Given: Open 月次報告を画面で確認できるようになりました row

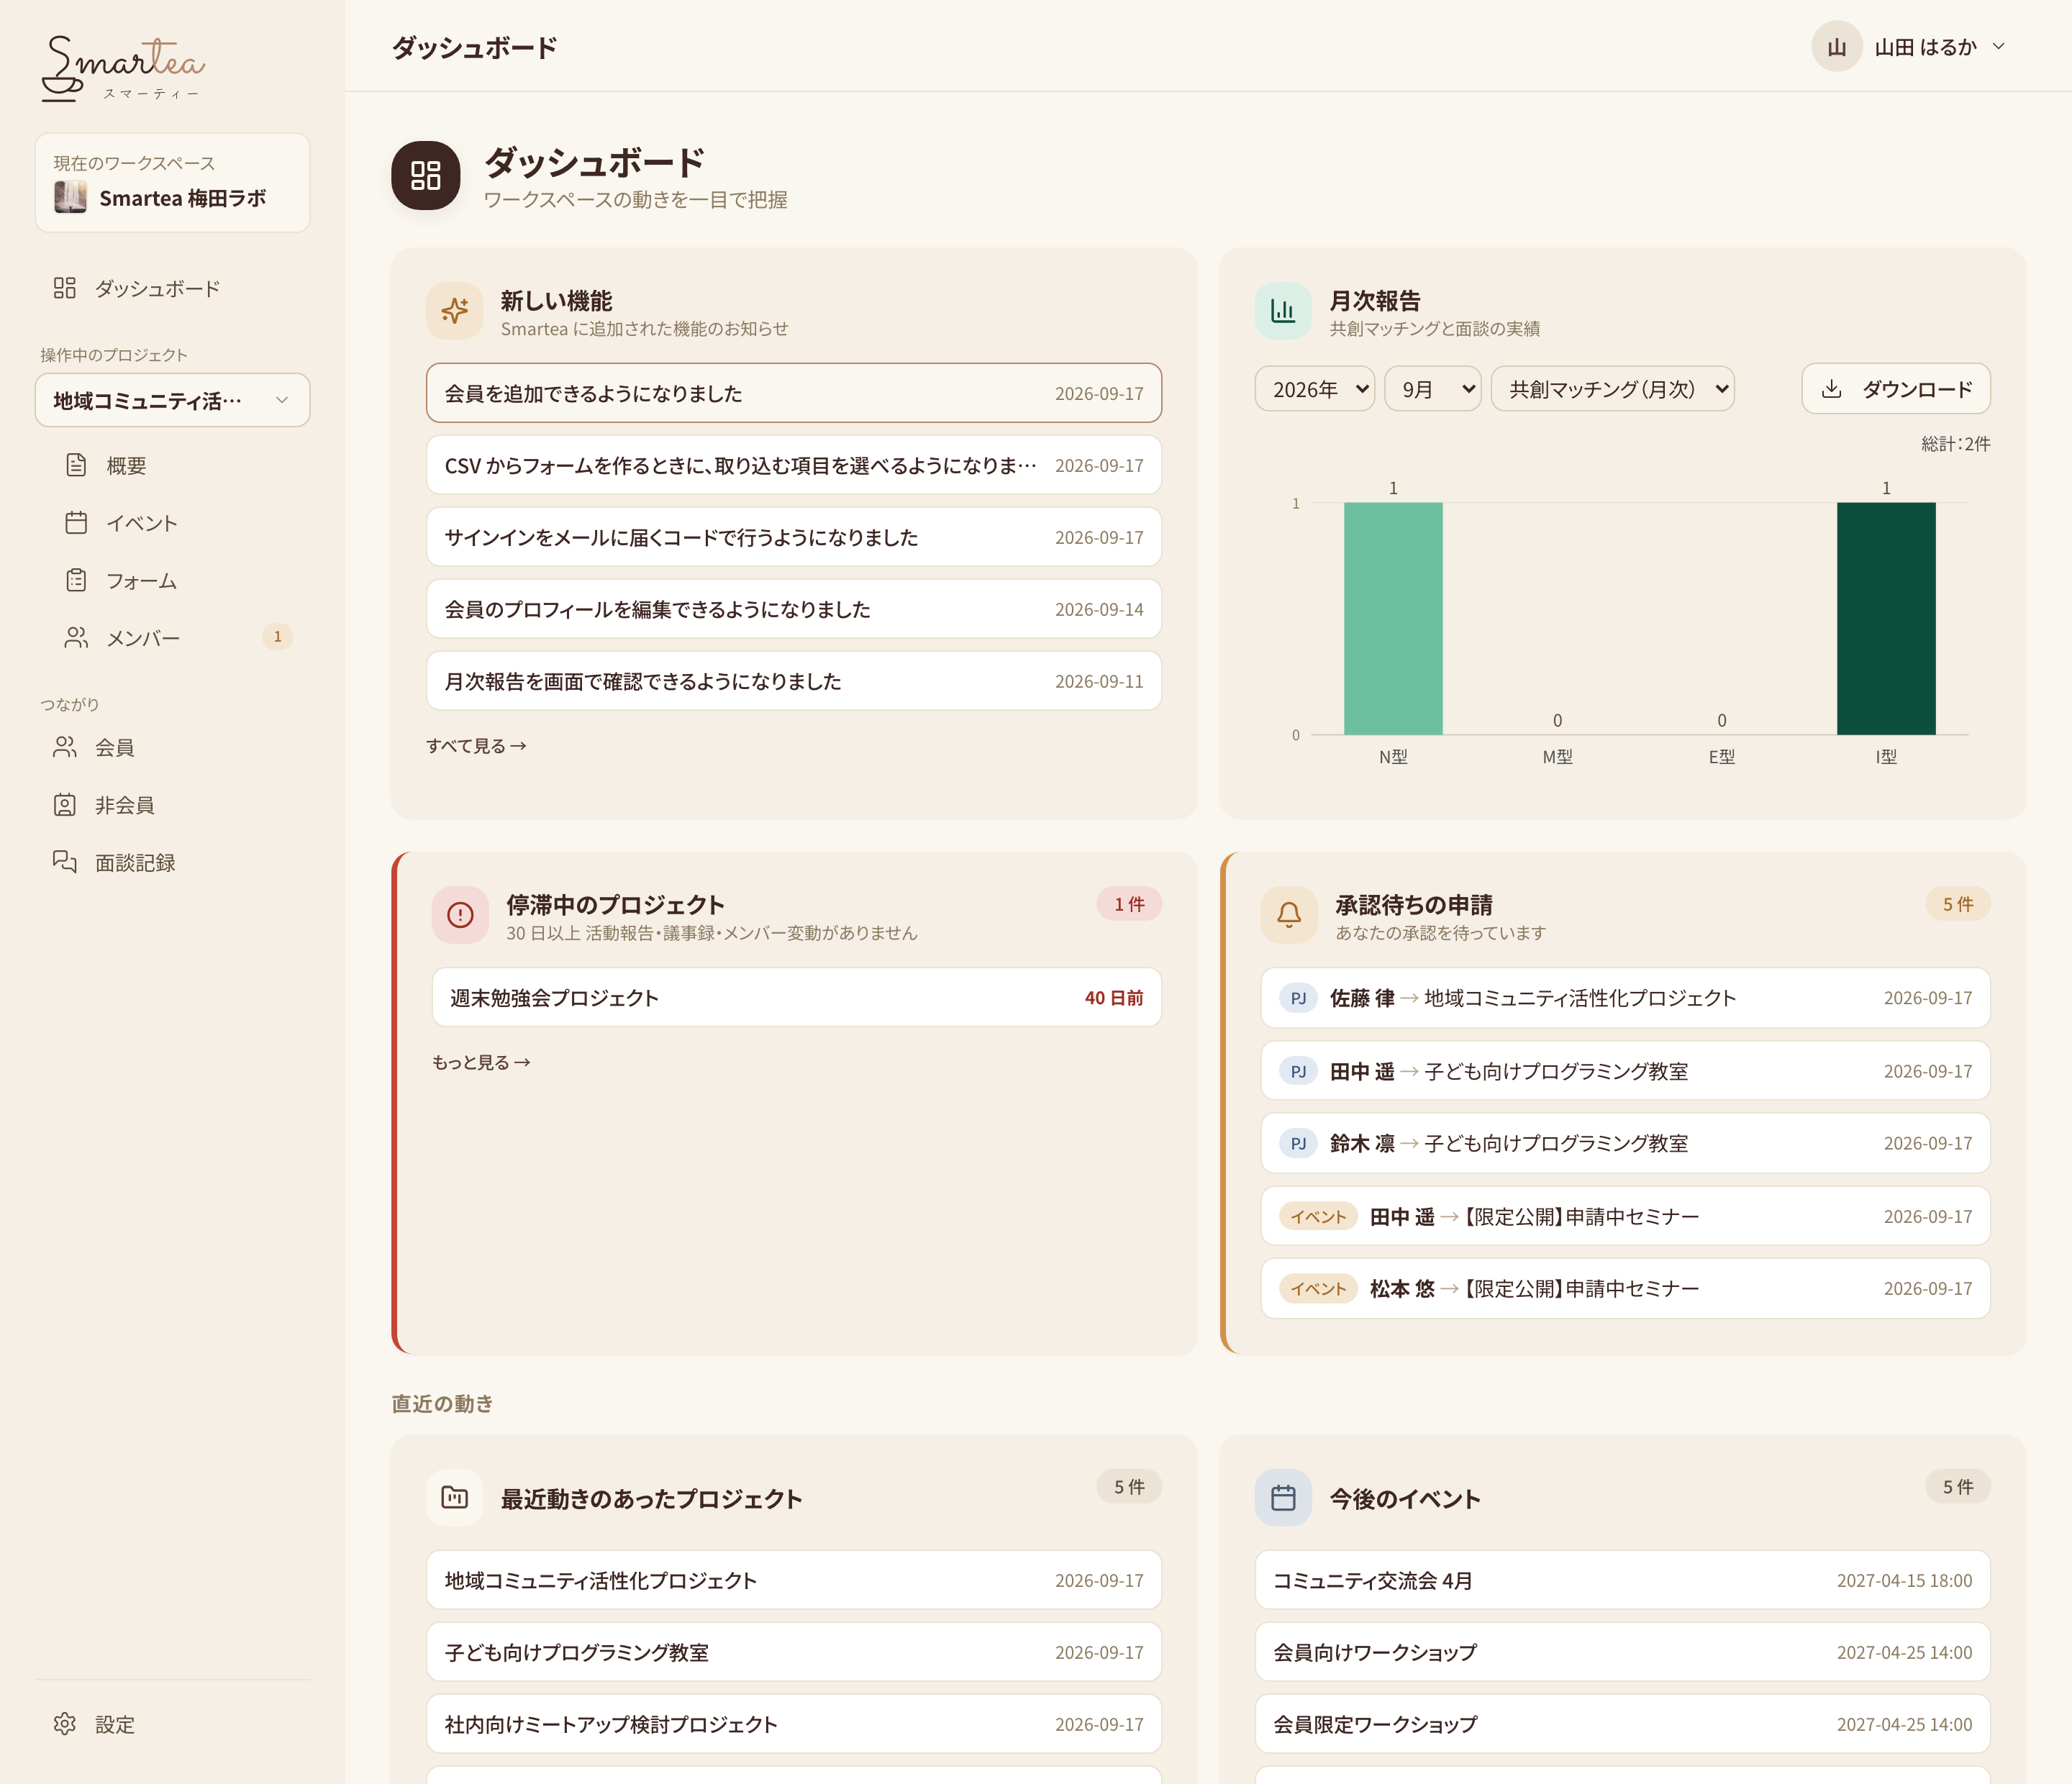Looking at the screenshot, I should coord(794,681).
